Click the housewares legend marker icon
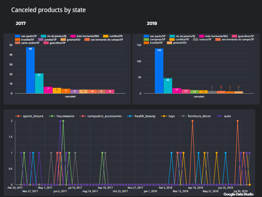262x197 pixels. pos(52,116)
